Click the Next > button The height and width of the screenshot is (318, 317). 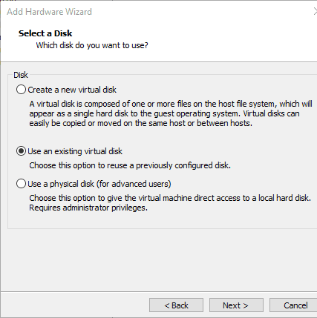click(x=236, y=305)
